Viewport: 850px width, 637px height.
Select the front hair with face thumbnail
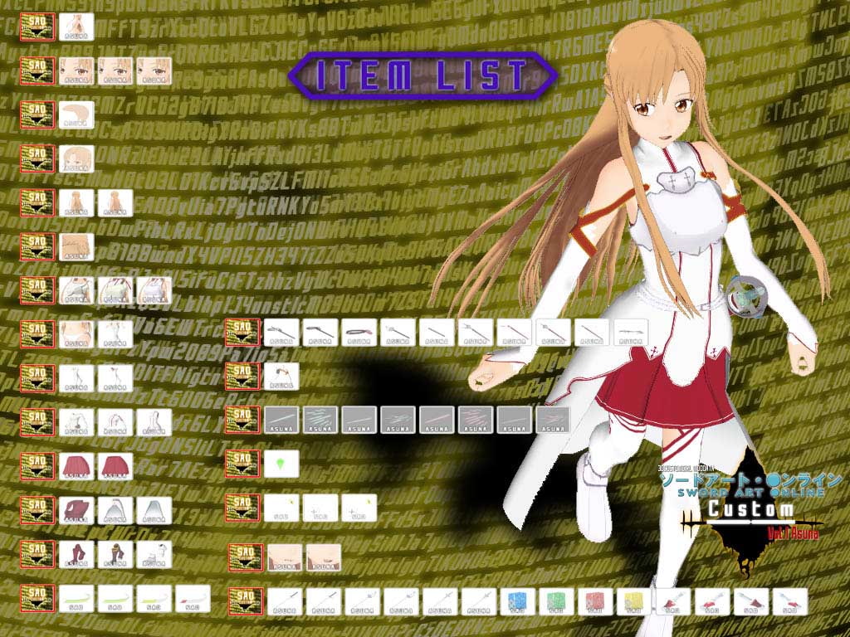click(76, 158)
